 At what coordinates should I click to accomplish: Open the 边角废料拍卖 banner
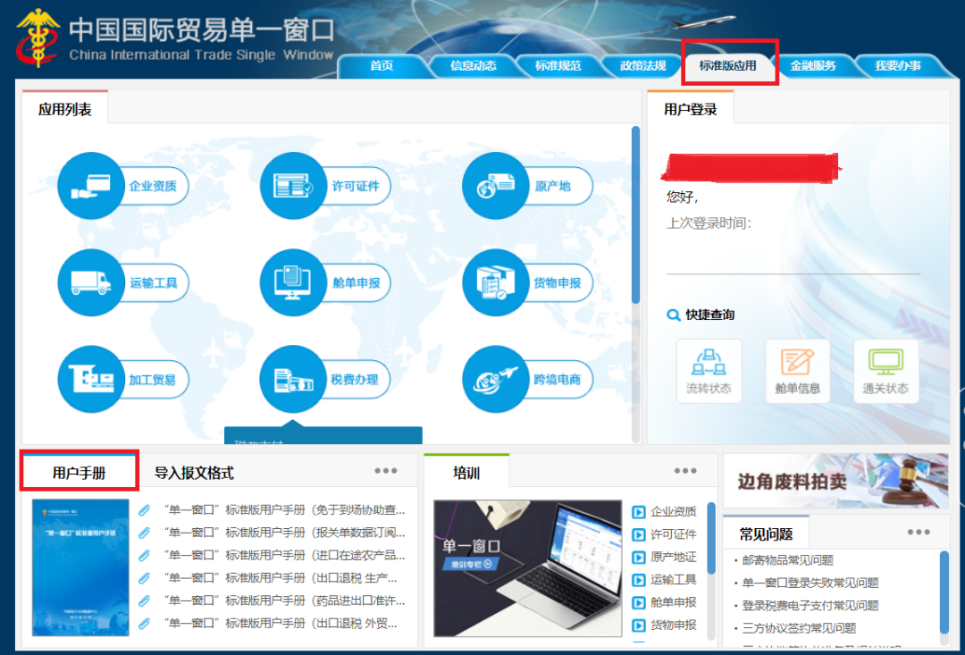(x=835, y=482)
